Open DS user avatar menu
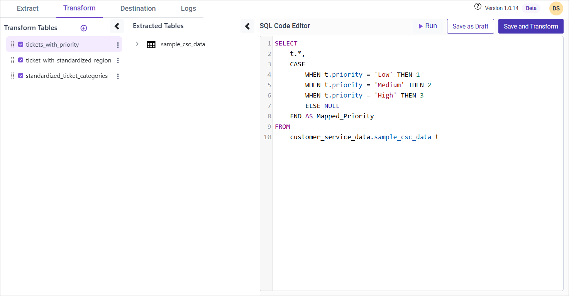Screen dimensions: 569x296 coord(556,8)
